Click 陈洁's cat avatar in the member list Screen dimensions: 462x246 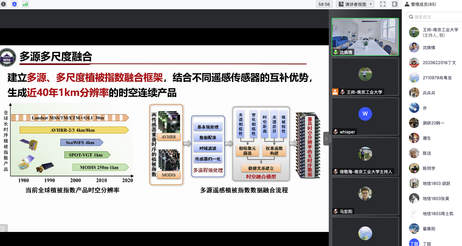coord(414,153)
